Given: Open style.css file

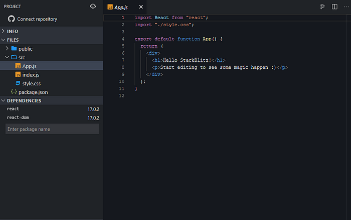Looking at the screenshot, I should coord(52,83).
